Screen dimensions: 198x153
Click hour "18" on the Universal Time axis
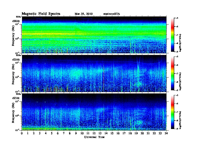[130, 133]
